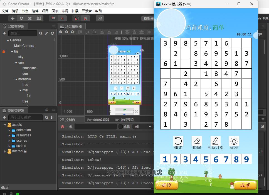This screenshot has height=195, width=269.
Task: Toggle the 3D scene view mode
Action: point(100,18)
